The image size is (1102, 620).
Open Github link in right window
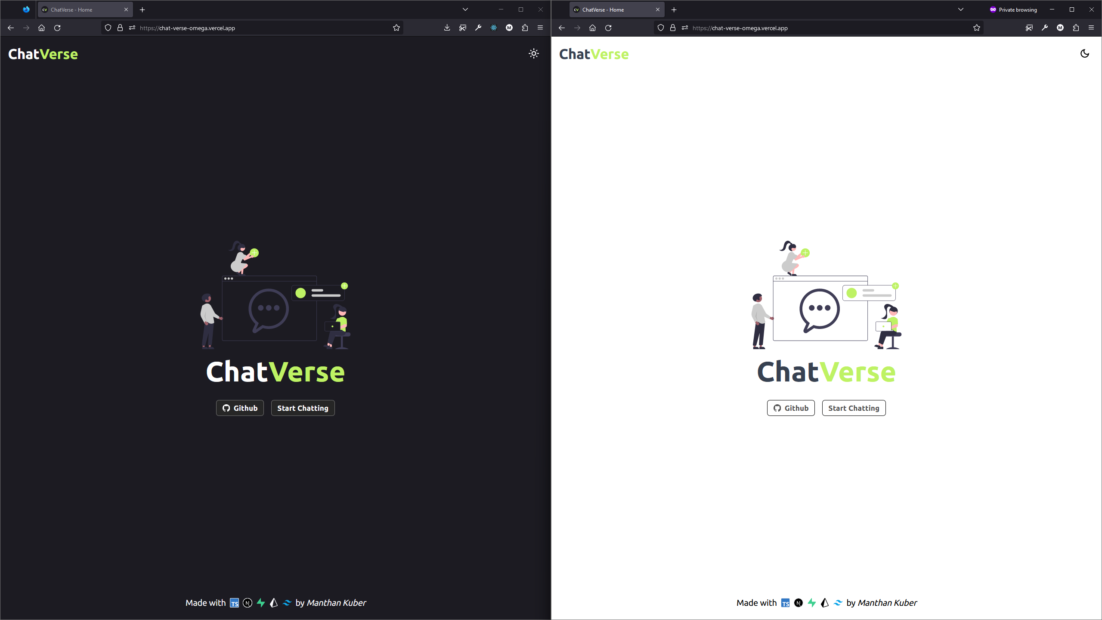tap(791, 408)
